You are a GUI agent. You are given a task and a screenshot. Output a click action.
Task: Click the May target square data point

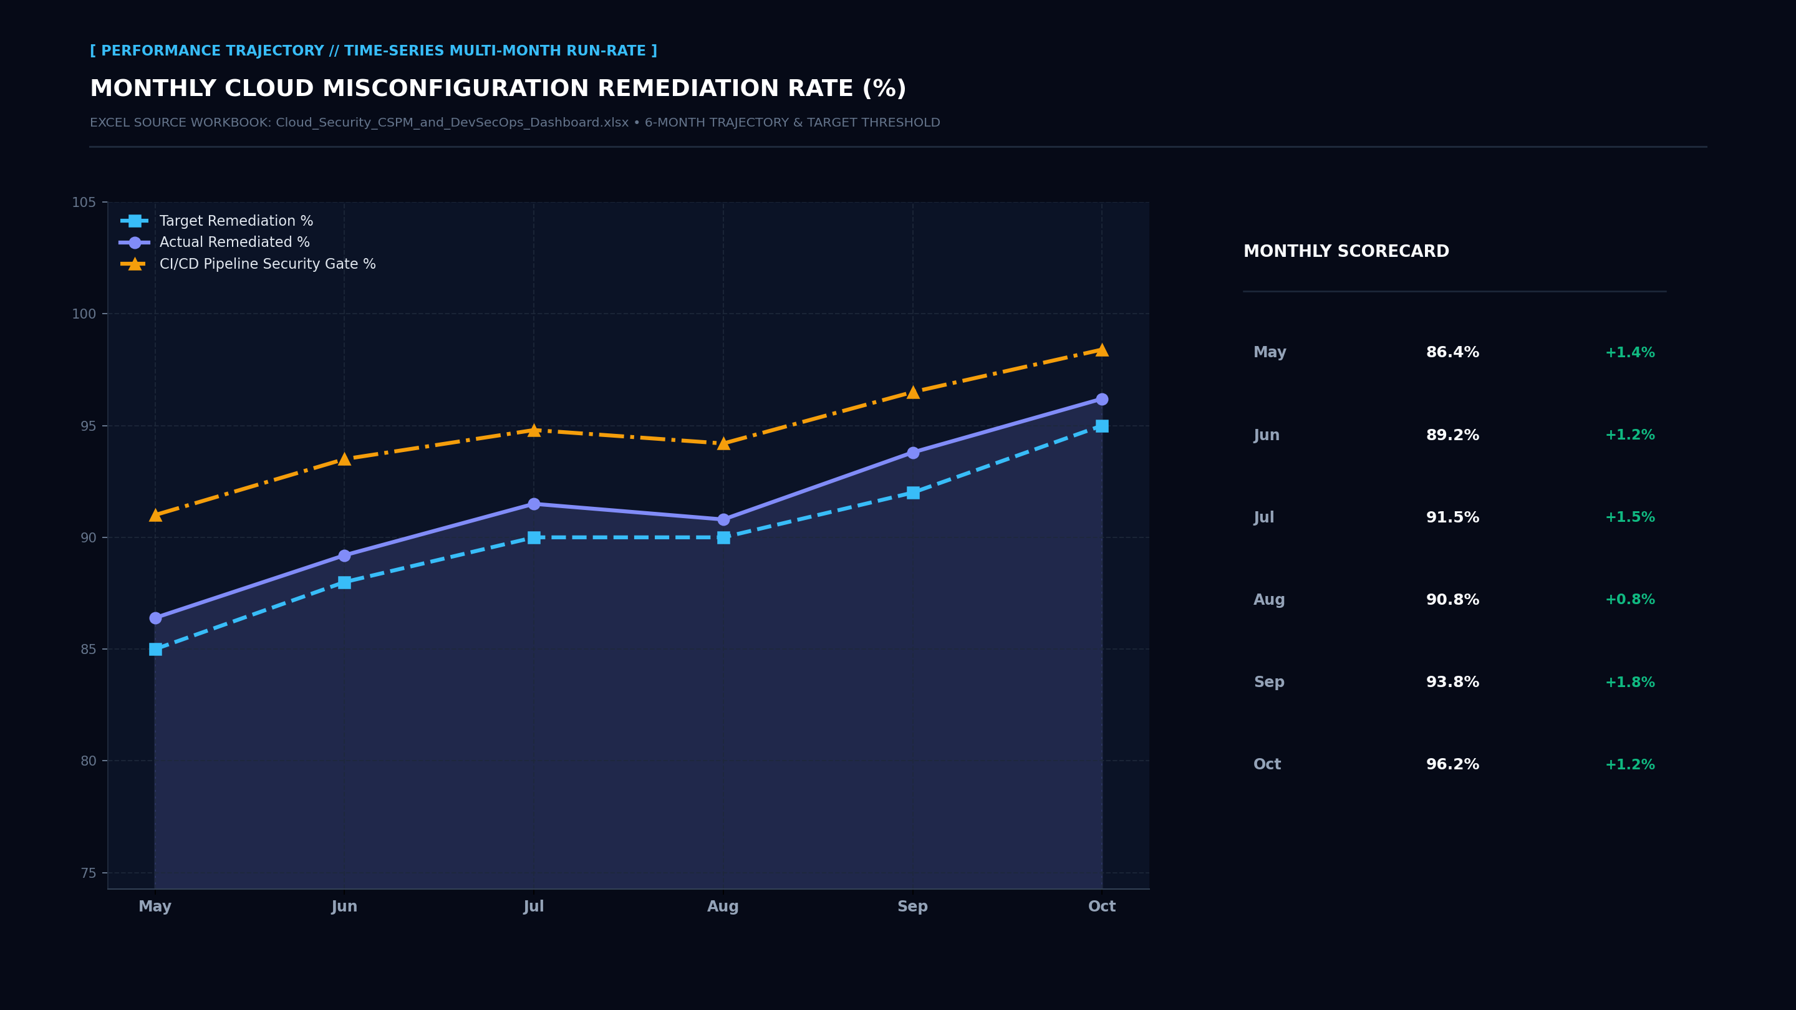pos(155,649)
